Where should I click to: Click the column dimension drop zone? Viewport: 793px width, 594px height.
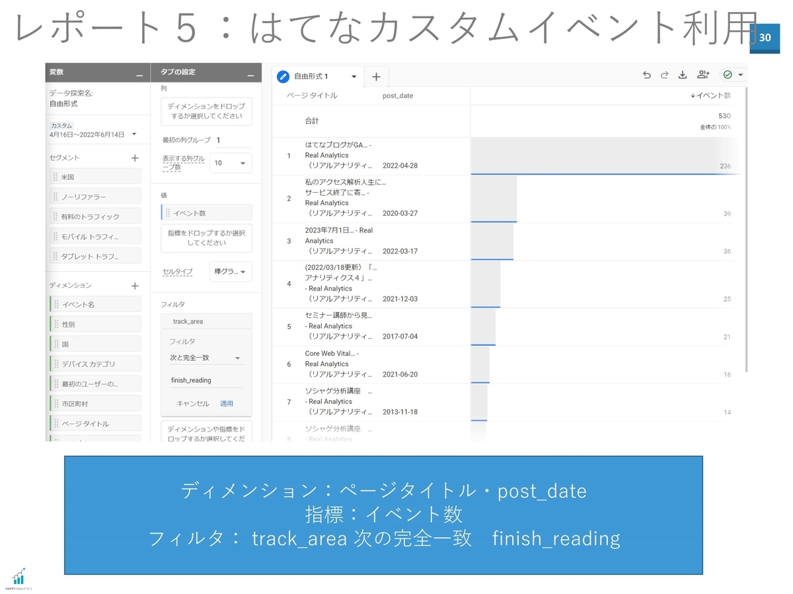206,111
